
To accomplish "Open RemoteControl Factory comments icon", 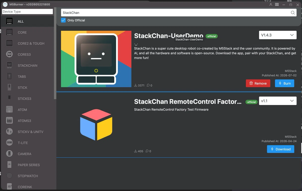I will tap(147, 151).
